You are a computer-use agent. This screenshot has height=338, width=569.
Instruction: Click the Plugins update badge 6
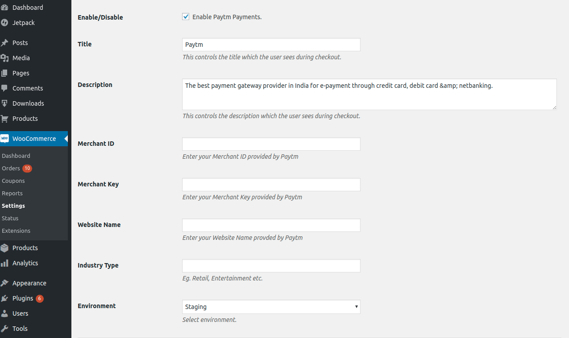pyautogui.click(x=40, y=298)
